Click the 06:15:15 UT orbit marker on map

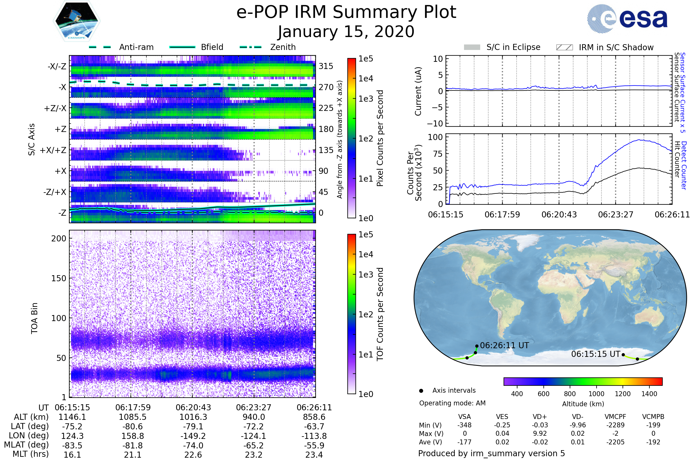click(623, 355)
